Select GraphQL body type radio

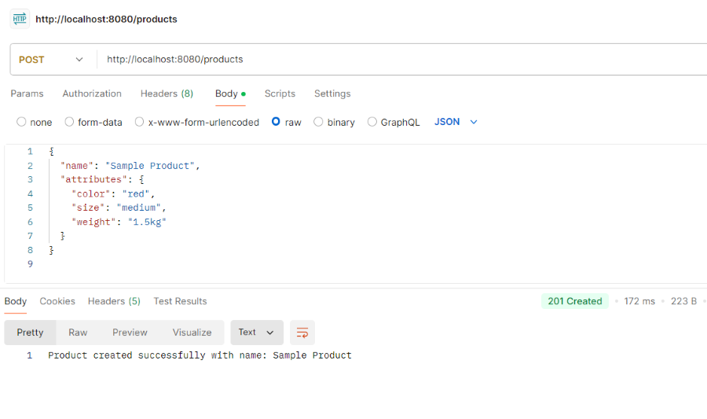[373, 122]
